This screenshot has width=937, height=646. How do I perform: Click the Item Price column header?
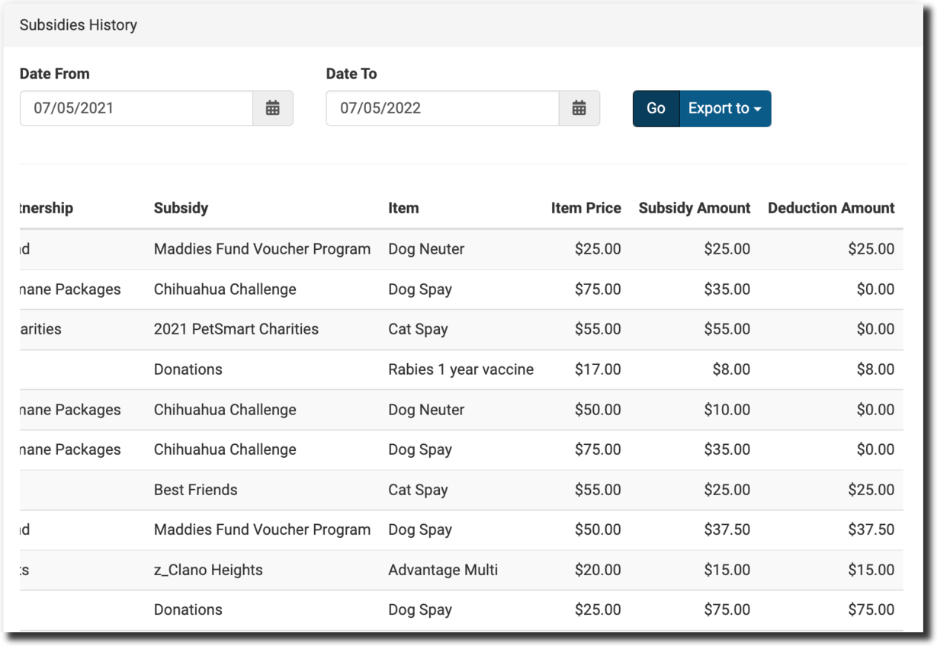coord(586,208)
